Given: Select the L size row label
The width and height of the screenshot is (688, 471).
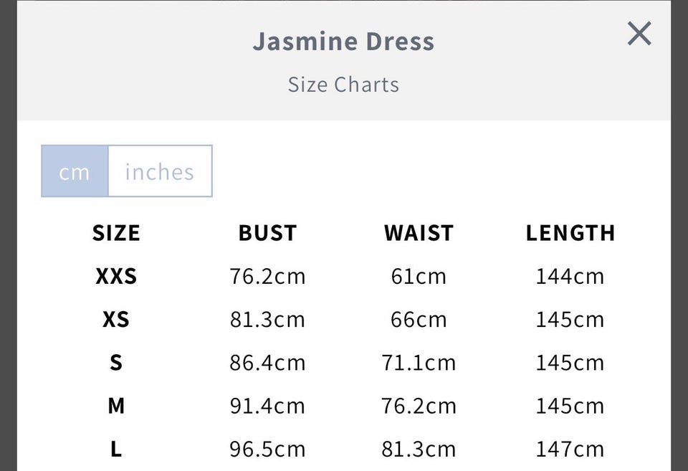Looking at the screenshot, I should coord(116,449).
